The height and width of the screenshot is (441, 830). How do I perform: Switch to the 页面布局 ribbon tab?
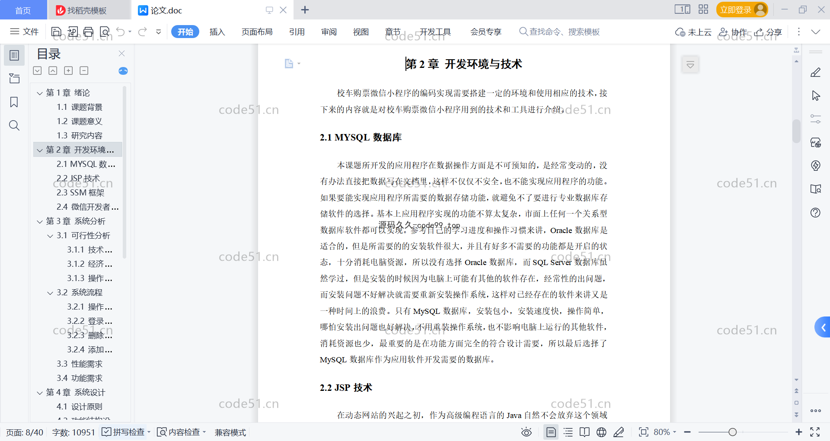click(257, 32)
